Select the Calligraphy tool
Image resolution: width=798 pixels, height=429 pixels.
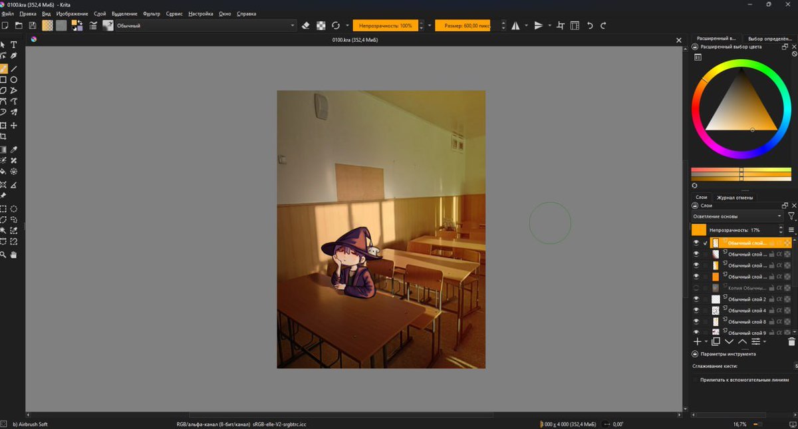pyautogui.click(x=13, y=56)
